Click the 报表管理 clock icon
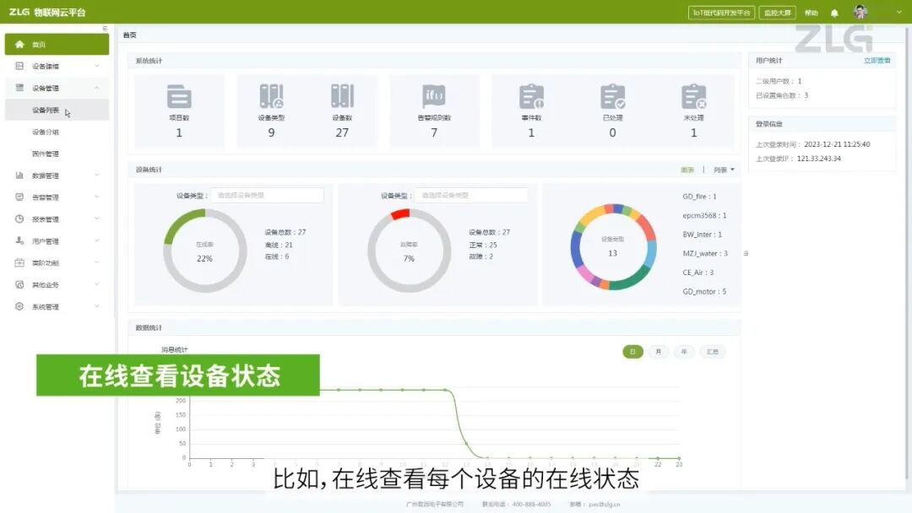Viewport: 912px width, 513px height. pyautogui.click(x=19, y=219)
